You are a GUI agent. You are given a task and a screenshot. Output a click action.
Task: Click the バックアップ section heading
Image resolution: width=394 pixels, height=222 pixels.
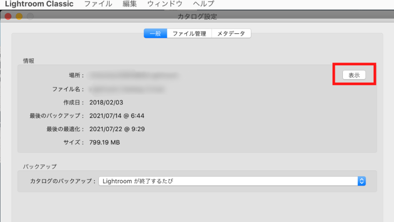[40, 167]
